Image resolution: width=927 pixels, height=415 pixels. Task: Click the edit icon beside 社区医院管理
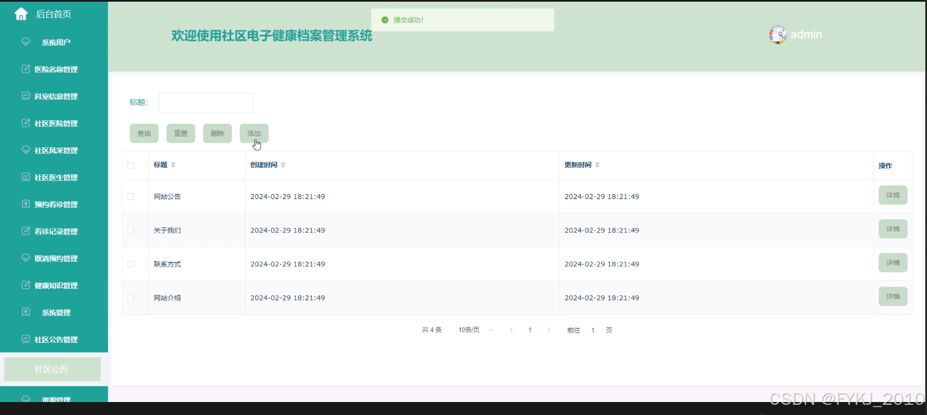[26, 123]
